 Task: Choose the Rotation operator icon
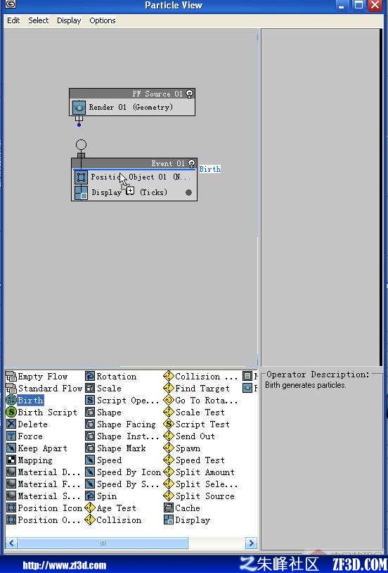(x=90, y=376)
